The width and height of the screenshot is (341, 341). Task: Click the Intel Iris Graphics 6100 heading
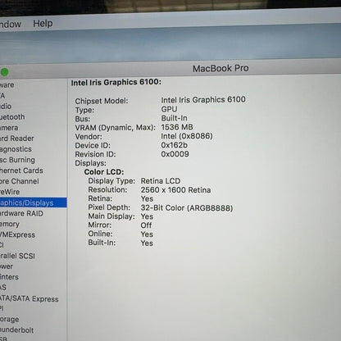click(x=116, y=82)
